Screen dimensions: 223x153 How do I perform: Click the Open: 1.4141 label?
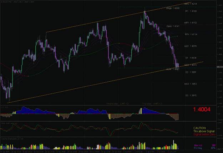(173, 26)
